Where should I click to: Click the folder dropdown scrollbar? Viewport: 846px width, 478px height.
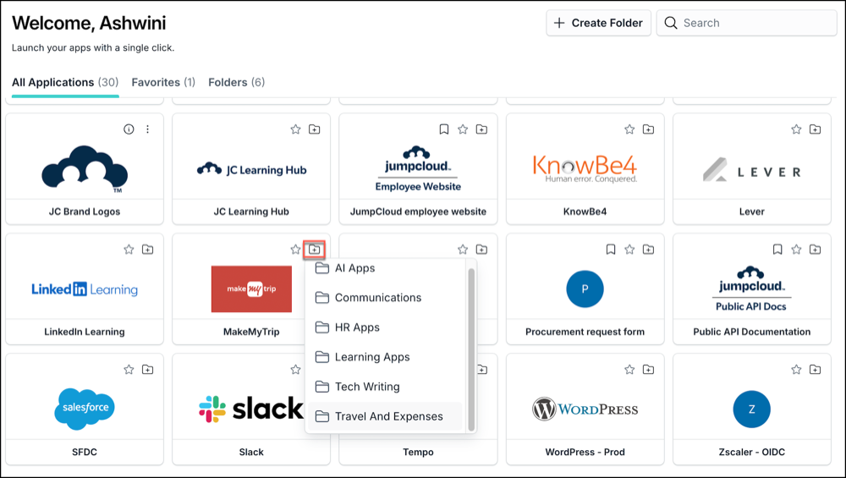tap(471, 349)
